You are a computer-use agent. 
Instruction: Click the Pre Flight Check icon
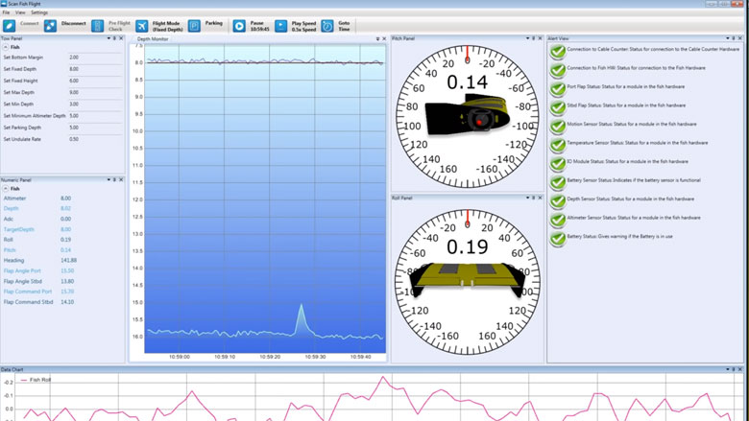tap(98, 25)
